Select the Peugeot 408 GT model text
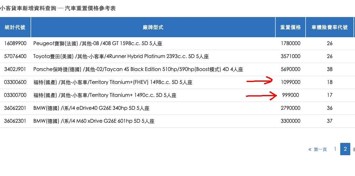The image size is (355, 176). tap(98, 44)
